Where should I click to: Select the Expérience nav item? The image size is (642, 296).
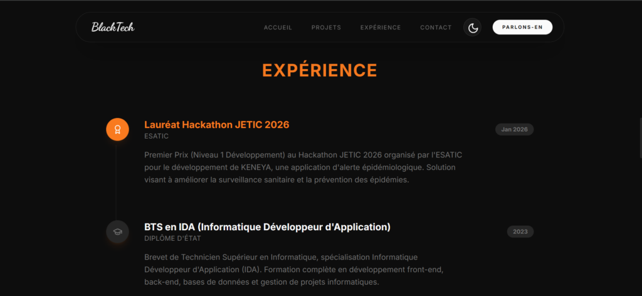(x=381, y=28)
